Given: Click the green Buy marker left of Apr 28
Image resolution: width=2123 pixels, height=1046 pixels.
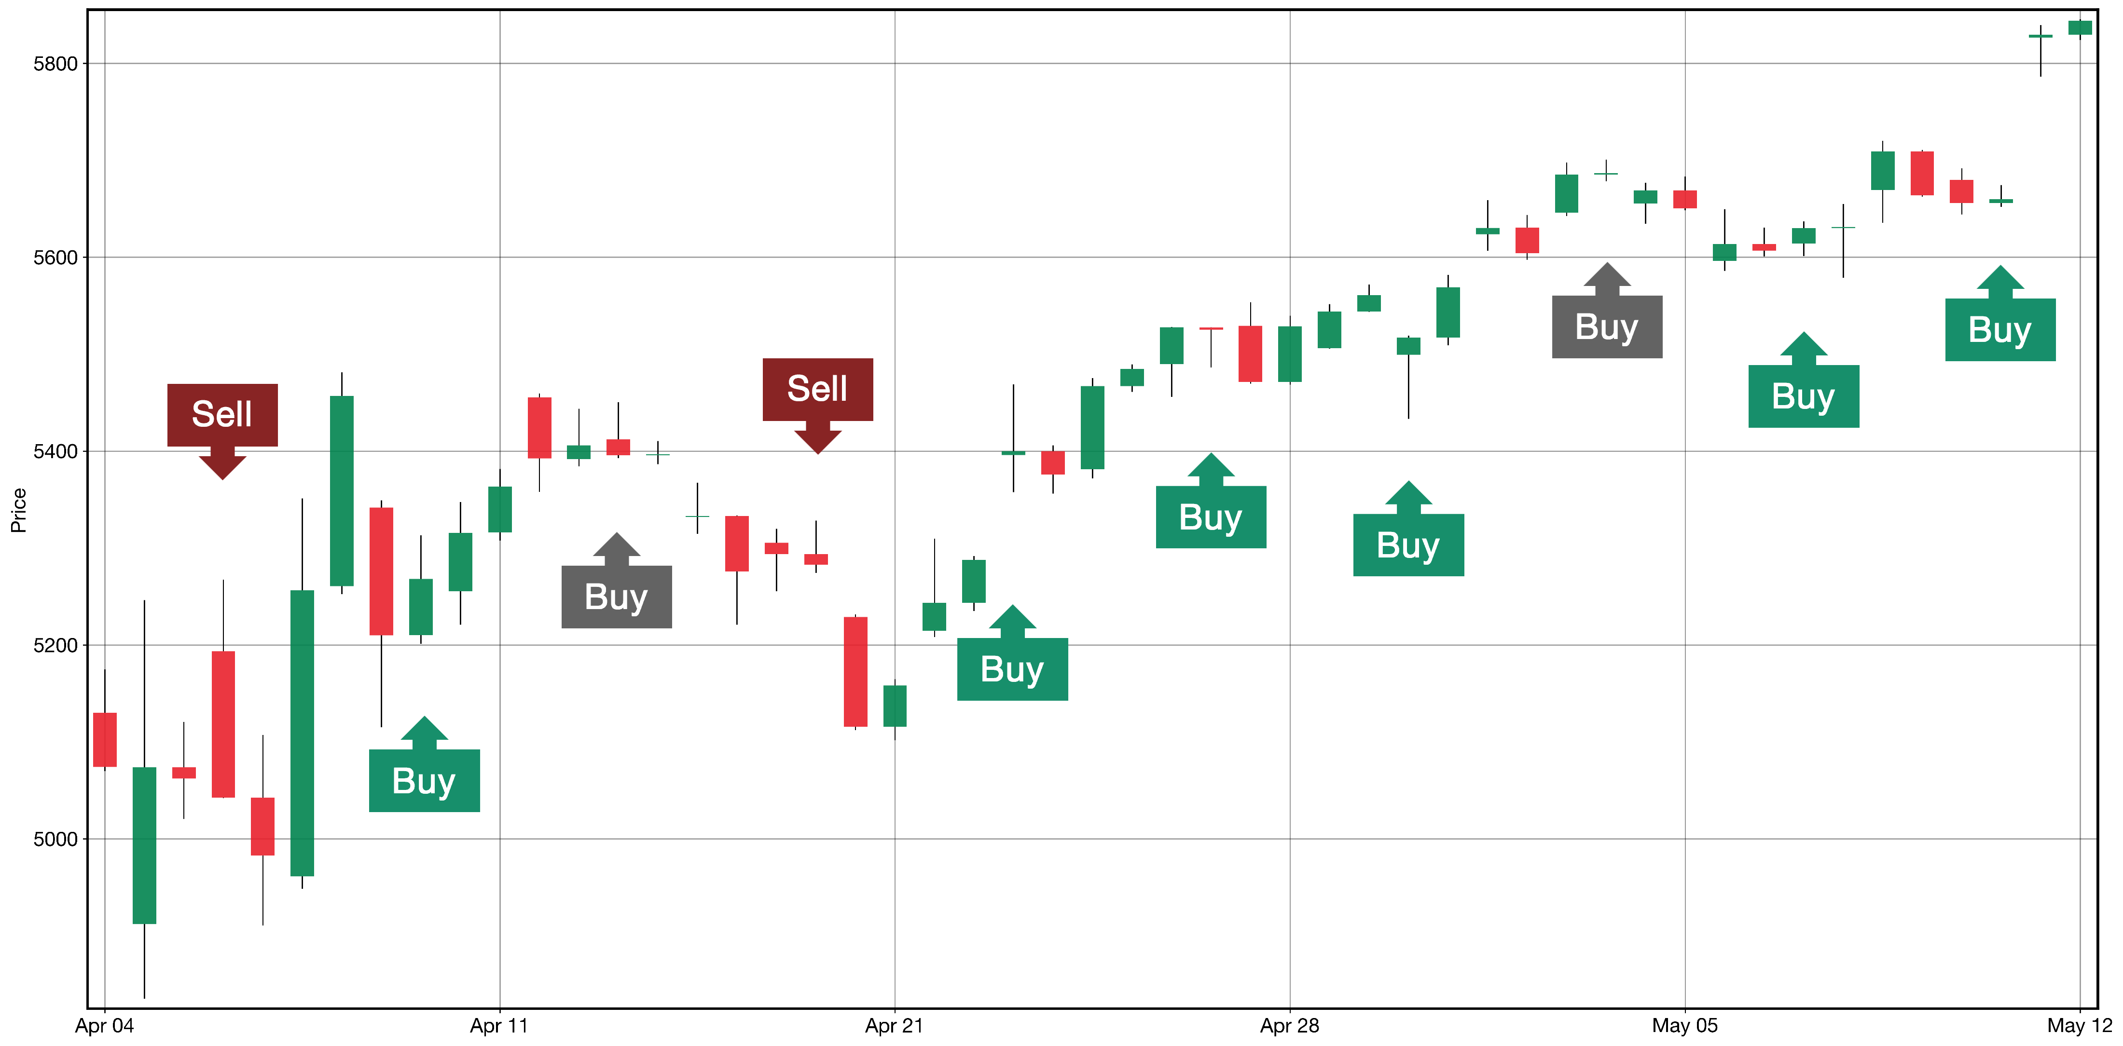Looking at the screenshot, I should (x=1211, y=516).
